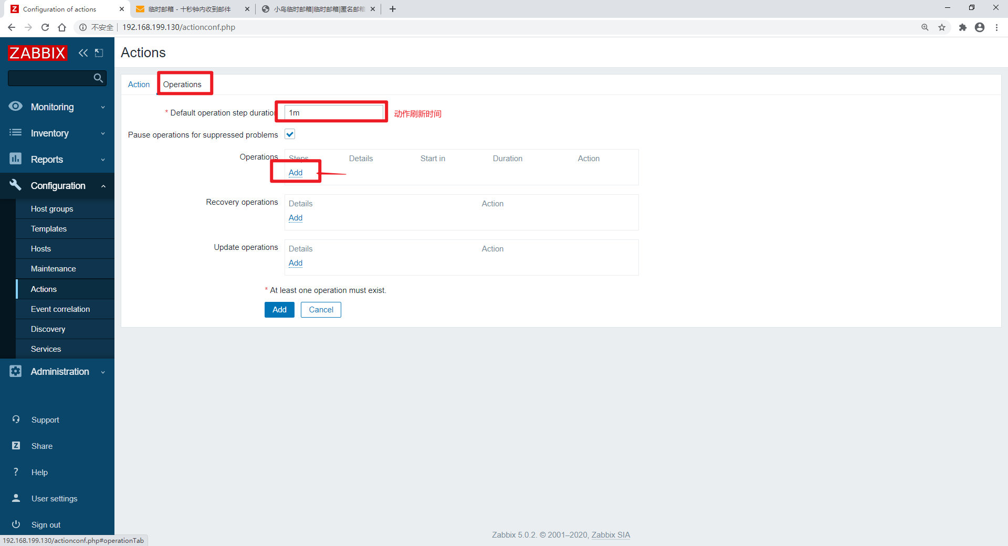
Task: Click the Share Z icon
Action: point(16,446)
